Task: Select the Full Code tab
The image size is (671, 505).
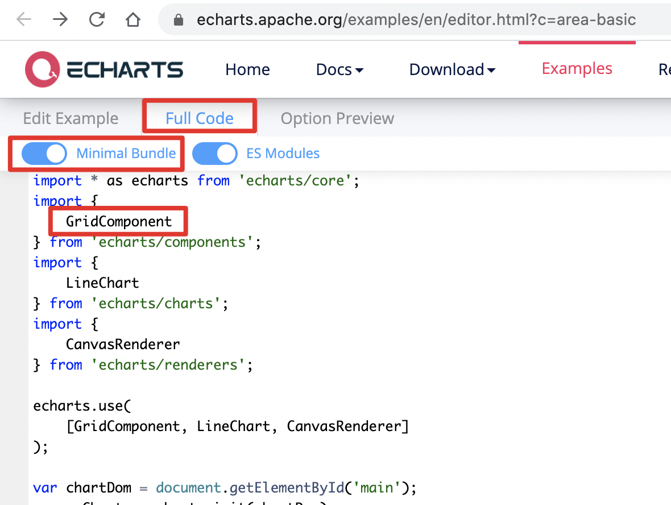Action: click(x=199, y=118)
